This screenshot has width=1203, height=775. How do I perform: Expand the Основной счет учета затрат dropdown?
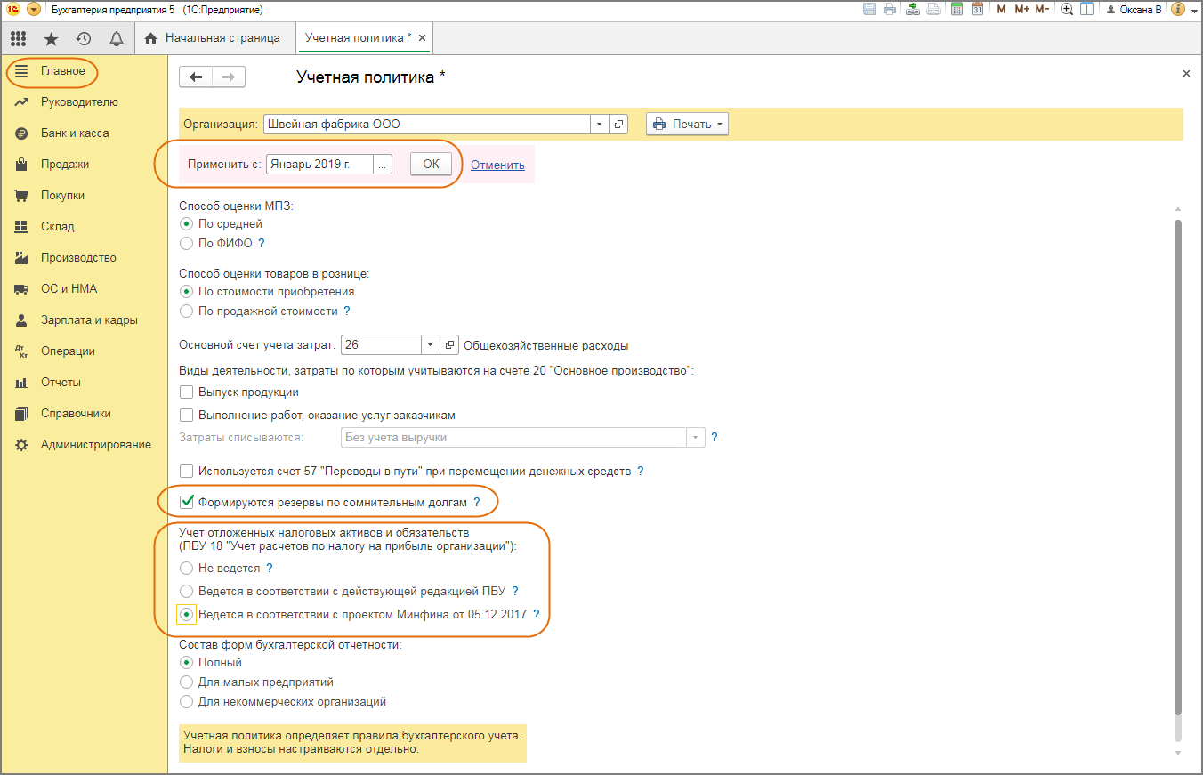coord(430,345)
